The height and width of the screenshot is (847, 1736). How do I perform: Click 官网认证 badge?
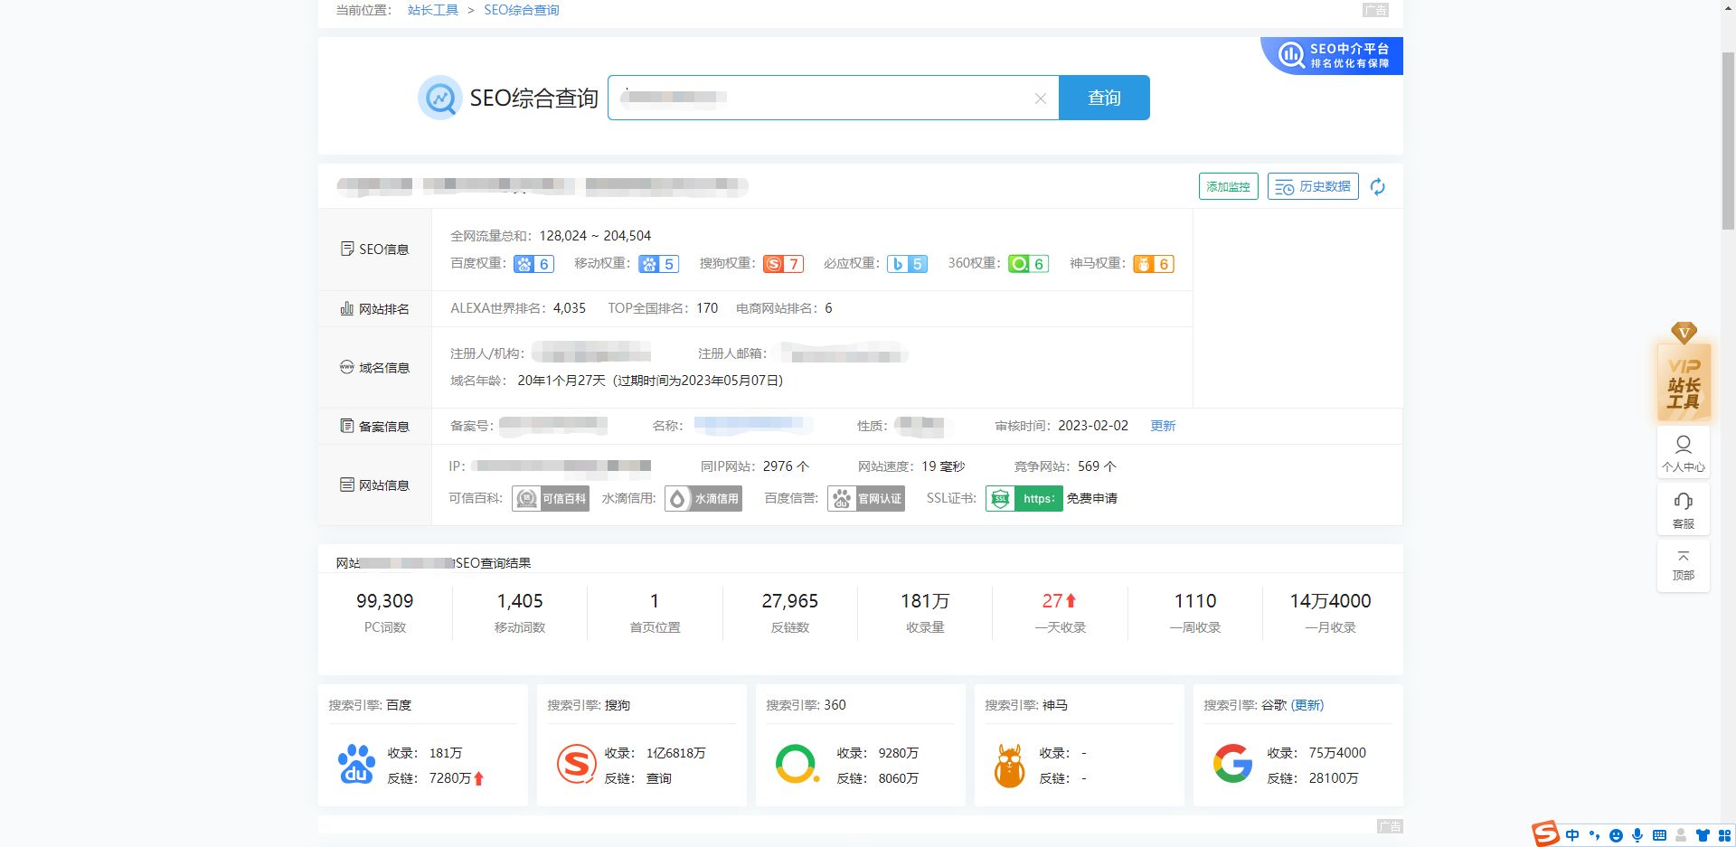[x=866, y=498]
